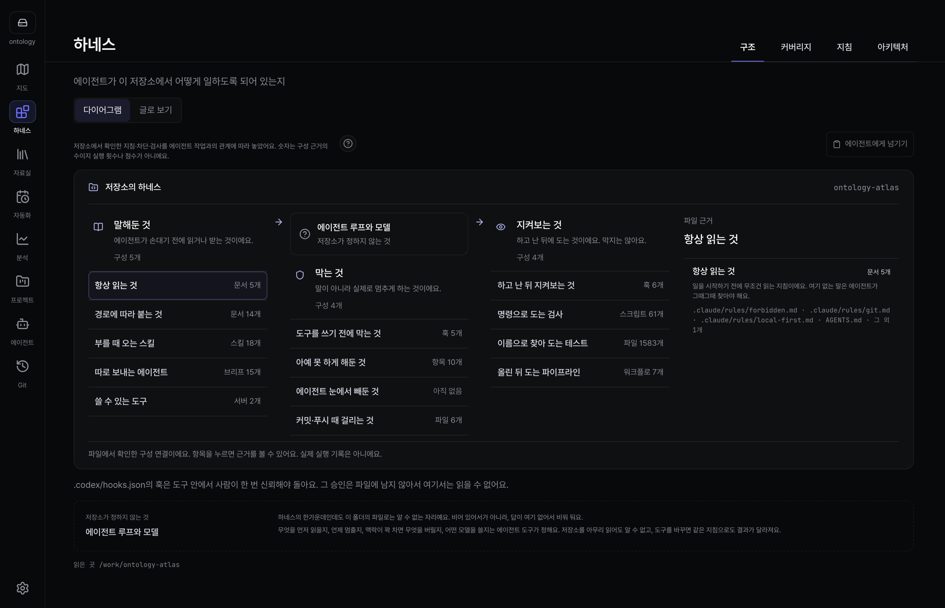
Task: Click the 지켜보는 것 column heading
Action: pos(539,225)
